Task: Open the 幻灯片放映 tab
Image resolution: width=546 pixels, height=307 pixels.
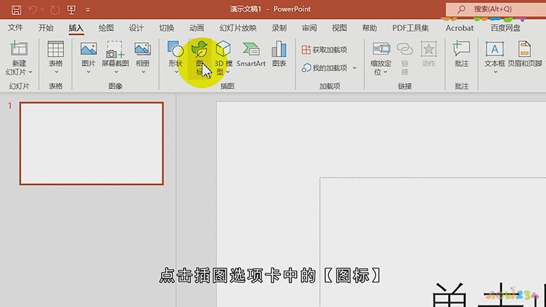Action: click(x=238, y=28)
